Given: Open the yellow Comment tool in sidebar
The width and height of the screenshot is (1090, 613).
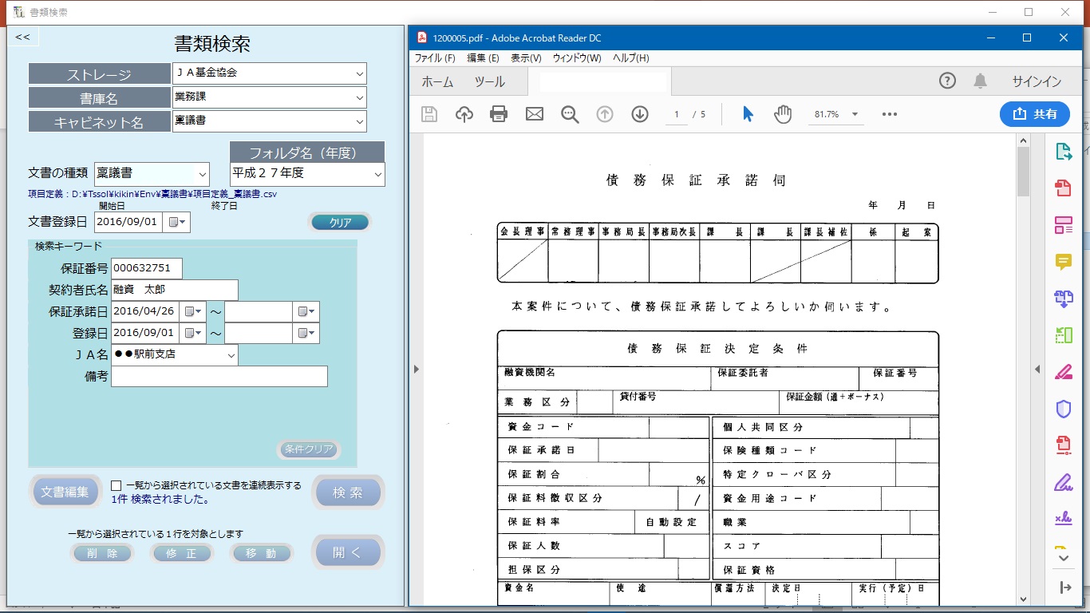Looking at the screenshot, I should pos(1063,262).
